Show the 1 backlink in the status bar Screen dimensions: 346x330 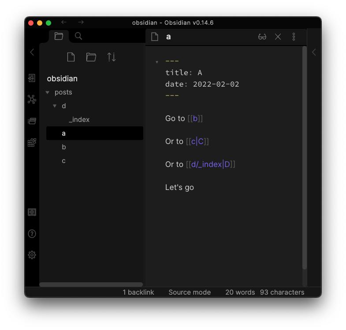pyautogui.click(x=138, y=292)
